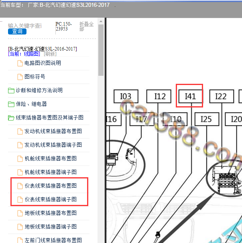The height and width of the screenshot is (243, 242).
Task: Open 左前门线束插接器布置图
Action: [x=53, y=240]
